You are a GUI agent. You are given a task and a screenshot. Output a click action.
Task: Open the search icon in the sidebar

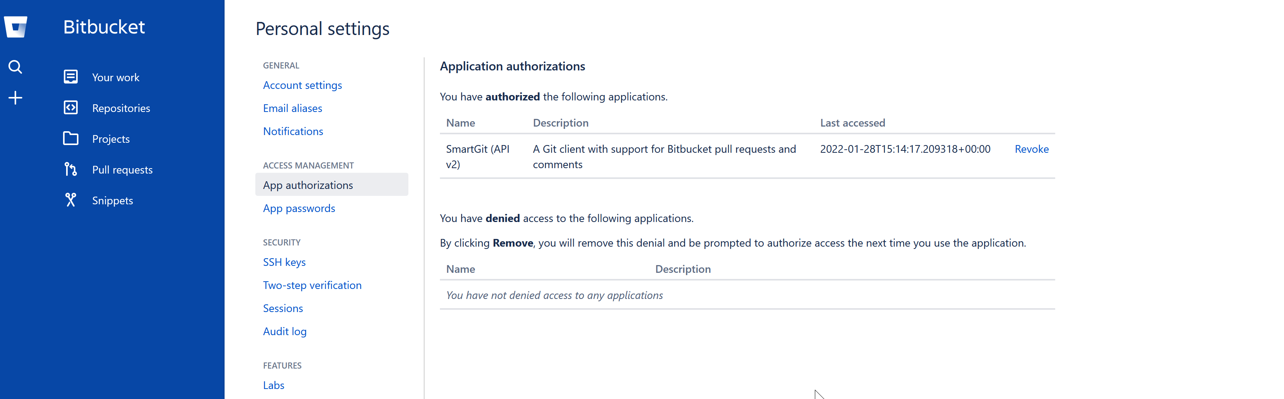pyautogui.click(x=15, y=66)
